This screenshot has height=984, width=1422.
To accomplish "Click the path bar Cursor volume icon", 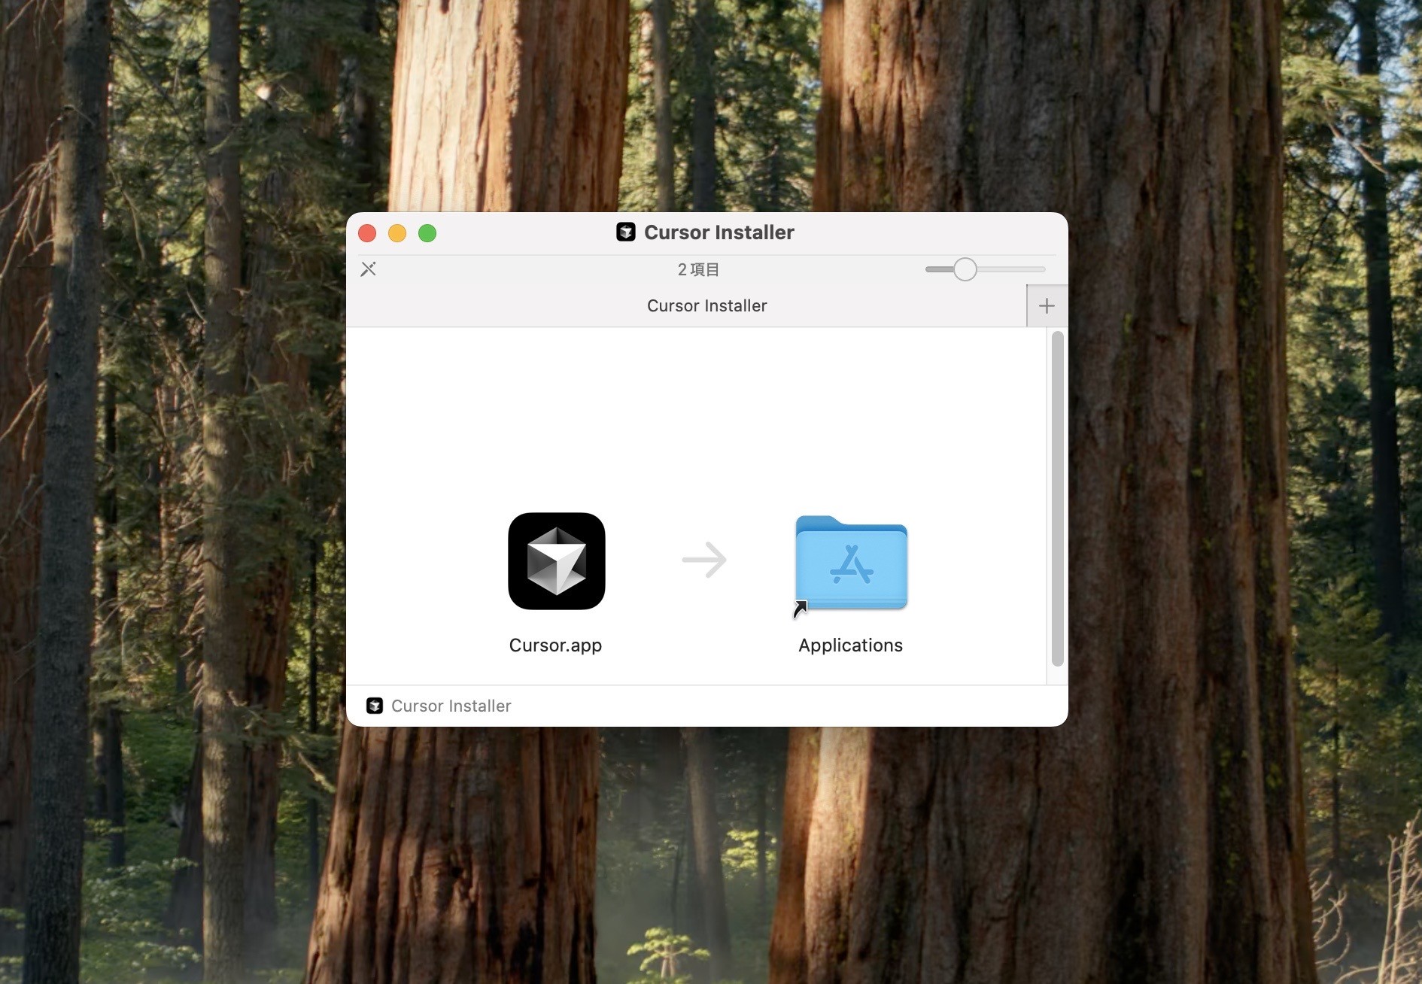I will pos(375,706).
